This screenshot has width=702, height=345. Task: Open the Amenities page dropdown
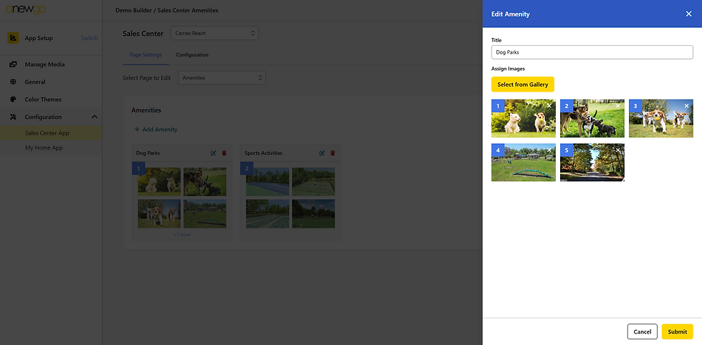click(x=221, y=78)
